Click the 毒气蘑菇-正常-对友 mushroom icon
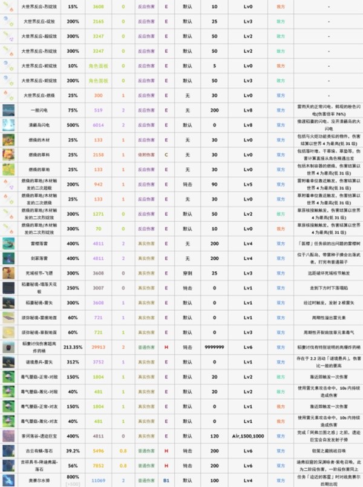Viewport: 363px width, 487px height. 8,406
